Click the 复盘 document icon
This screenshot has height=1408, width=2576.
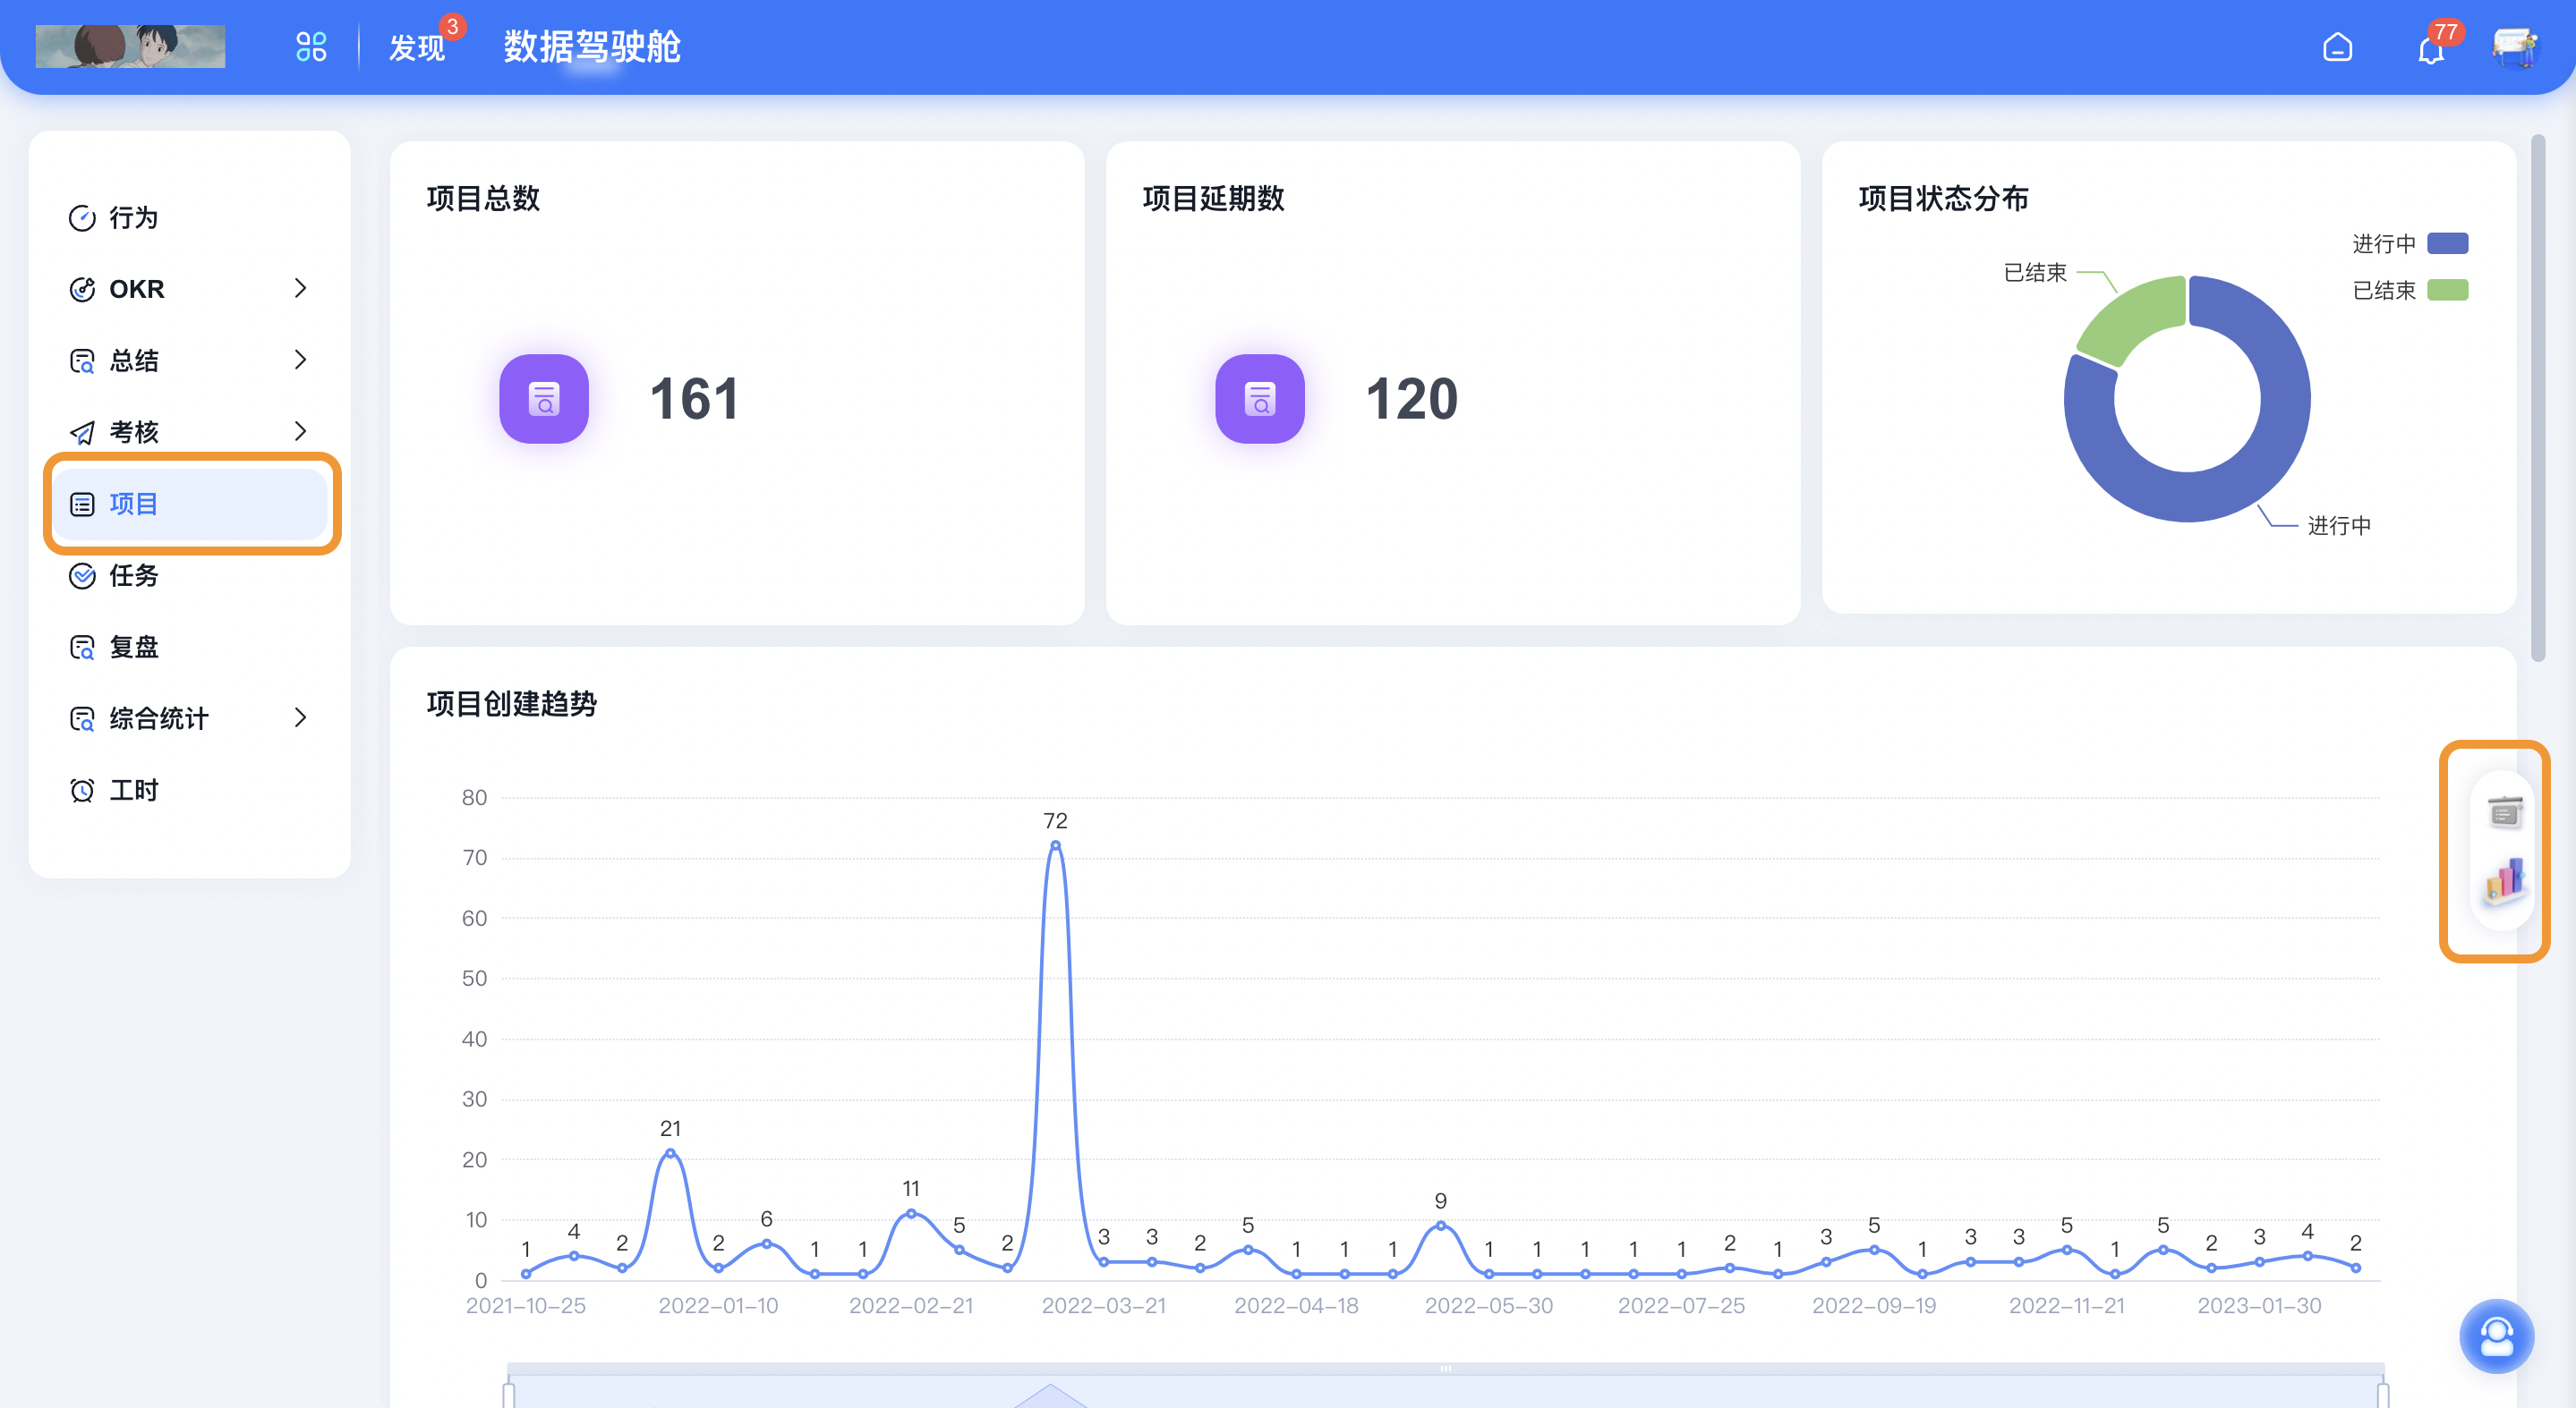[82, 648]
